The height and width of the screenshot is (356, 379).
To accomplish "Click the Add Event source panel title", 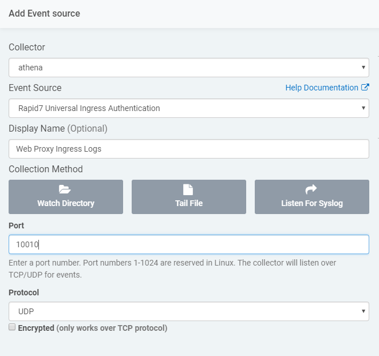I will click(45, 13).
